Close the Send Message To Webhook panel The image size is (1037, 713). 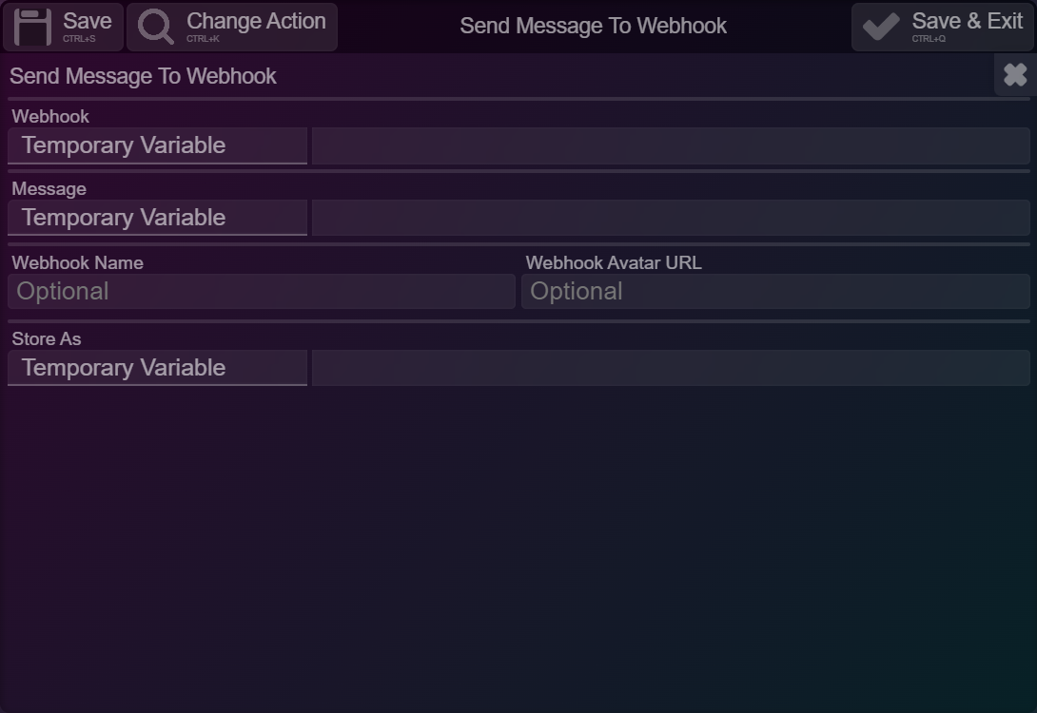click(1015, 75)
